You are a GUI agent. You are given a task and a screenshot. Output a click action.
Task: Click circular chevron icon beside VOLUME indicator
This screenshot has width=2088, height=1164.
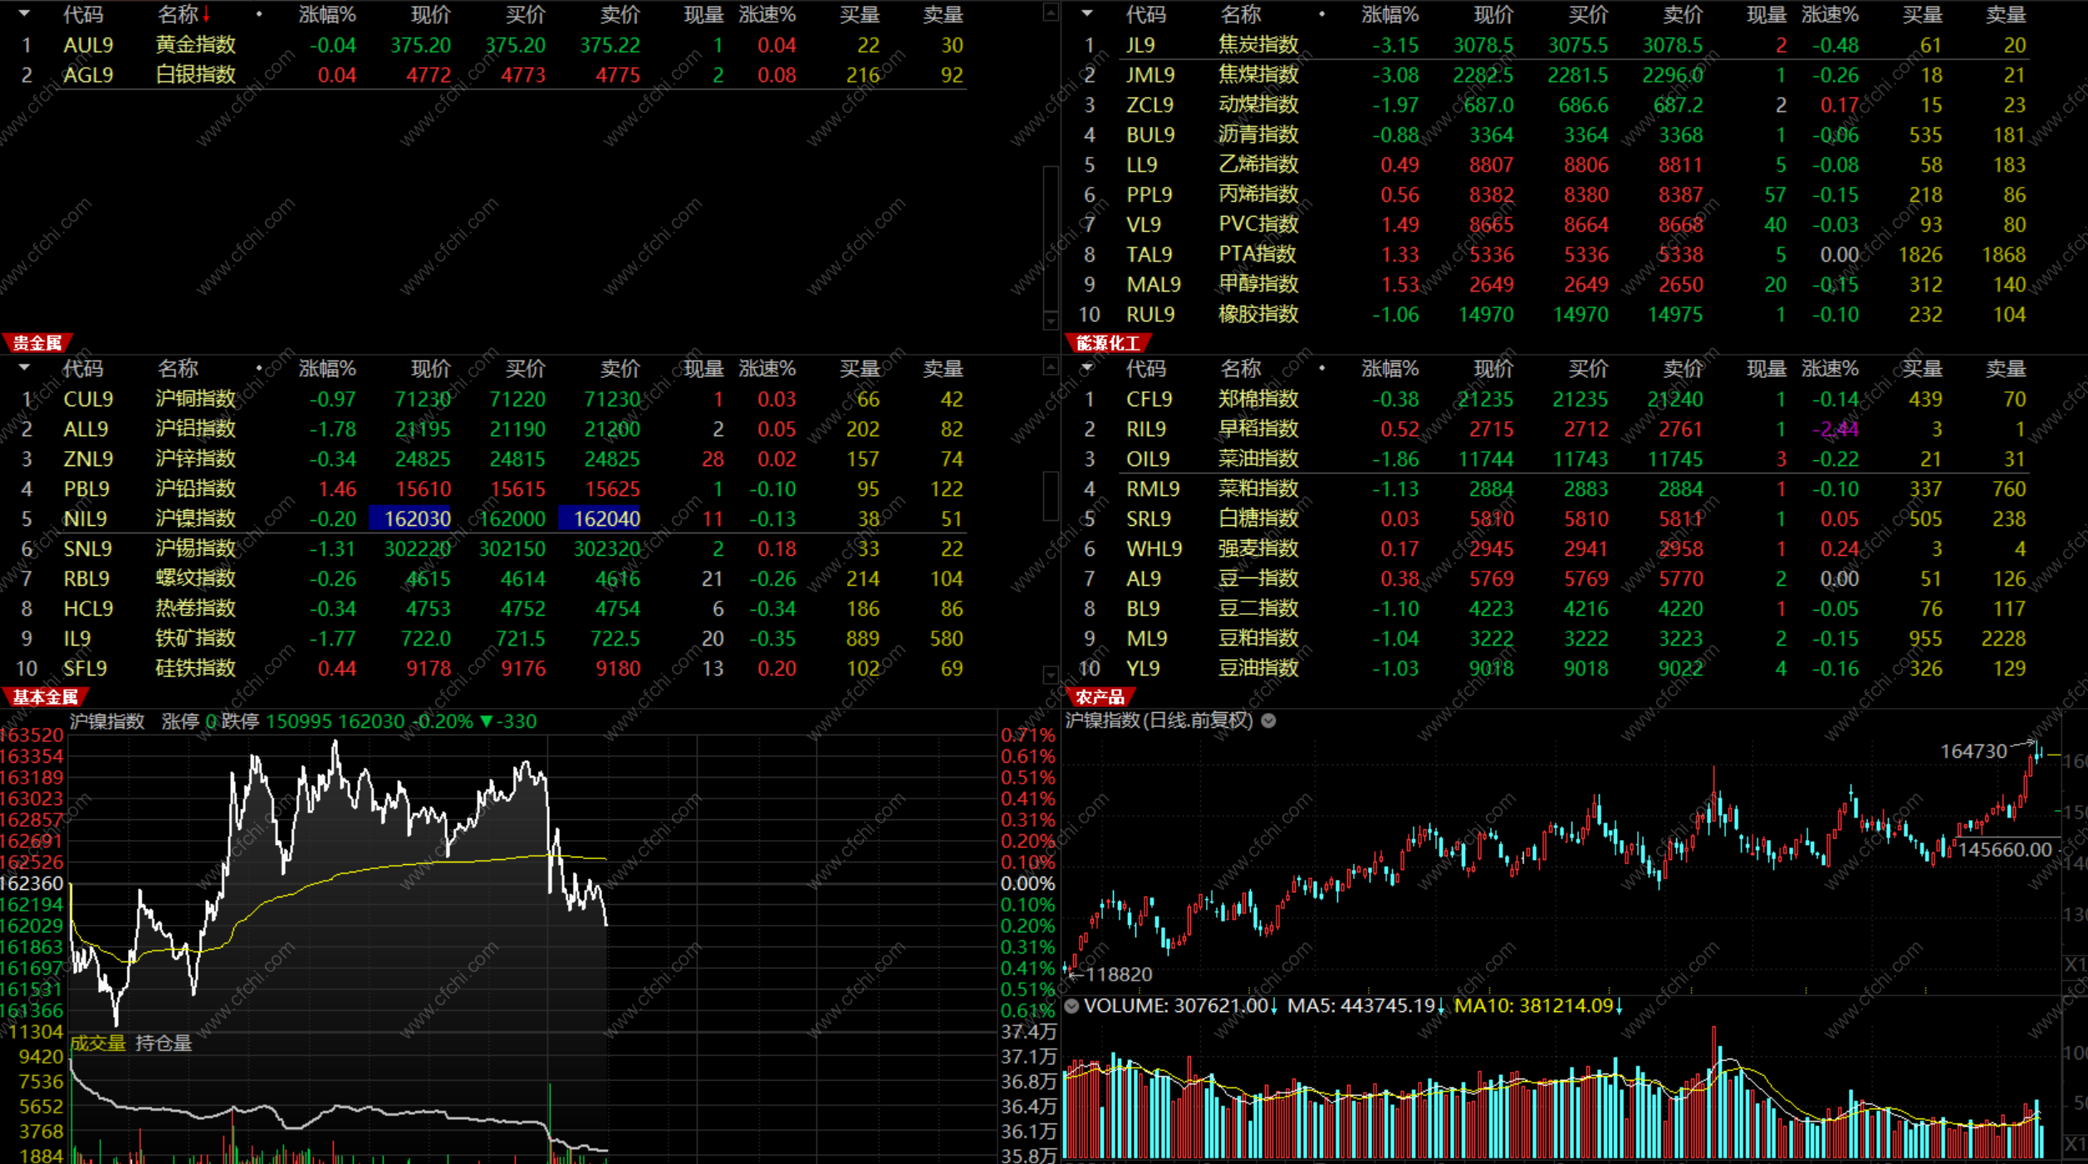(1071, 1006)
